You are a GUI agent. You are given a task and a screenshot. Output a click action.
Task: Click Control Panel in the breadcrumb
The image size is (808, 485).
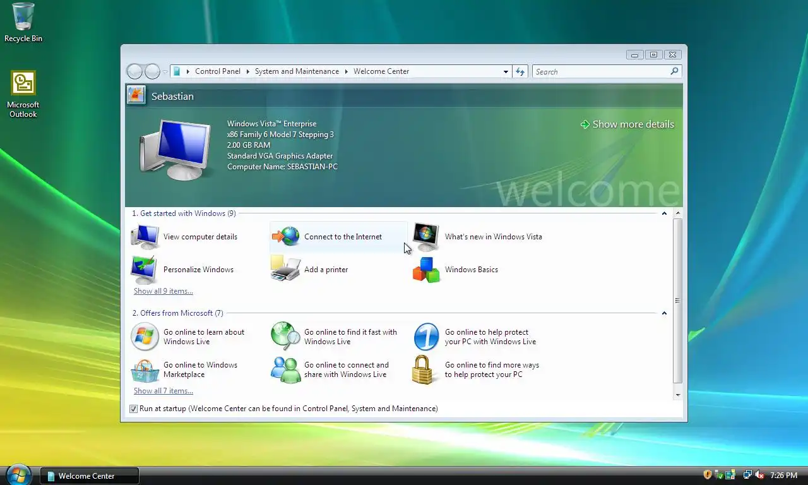click(218, 71)
